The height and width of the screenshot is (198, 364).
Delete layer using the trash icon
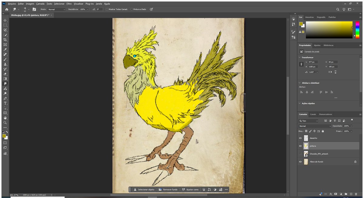(356, 193)
